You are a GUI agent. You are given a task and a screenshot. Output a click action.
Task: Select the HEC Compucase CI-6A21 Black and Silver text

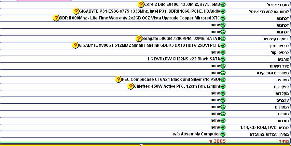click(x=171, y=79)
